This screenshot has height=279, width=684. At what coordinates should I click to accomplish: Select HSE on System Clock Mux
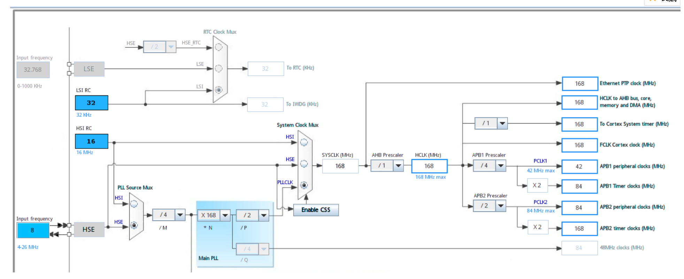click(x=304, y=164)
